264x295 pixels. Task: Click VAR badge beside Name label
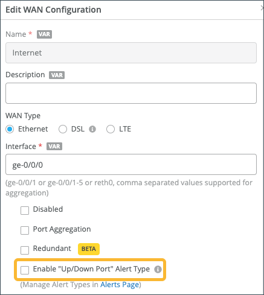point(44,34)
